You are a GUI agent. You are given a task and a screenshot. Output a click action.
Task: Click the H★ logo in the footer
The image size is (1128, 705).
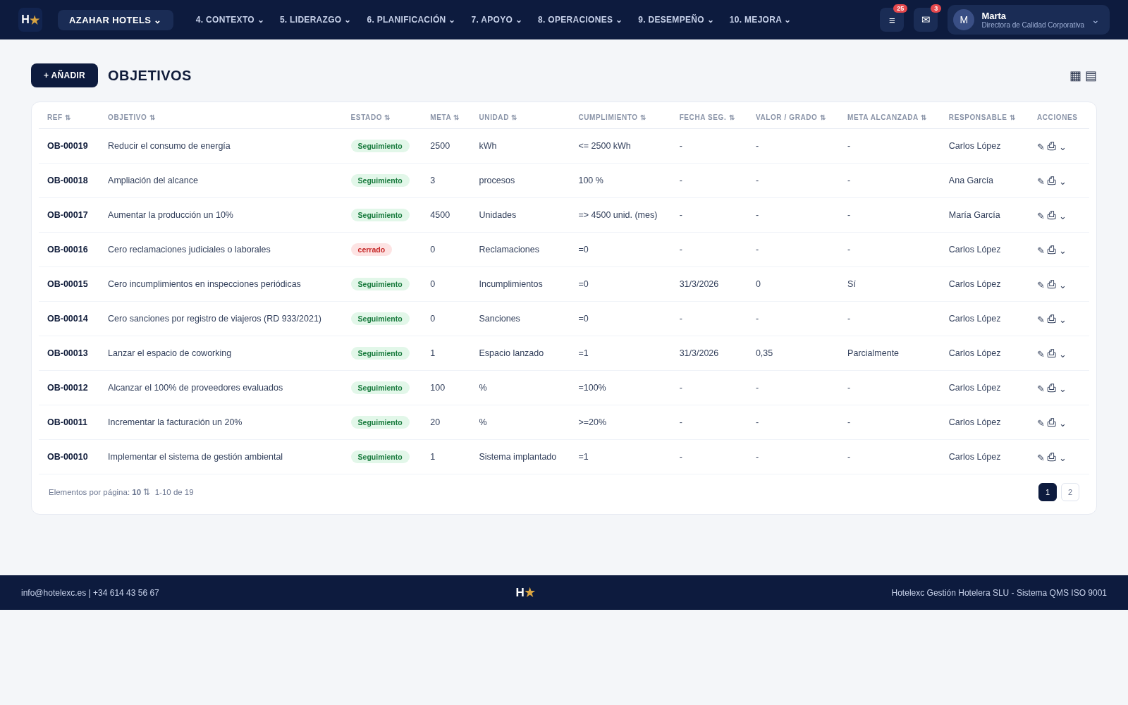525,593
